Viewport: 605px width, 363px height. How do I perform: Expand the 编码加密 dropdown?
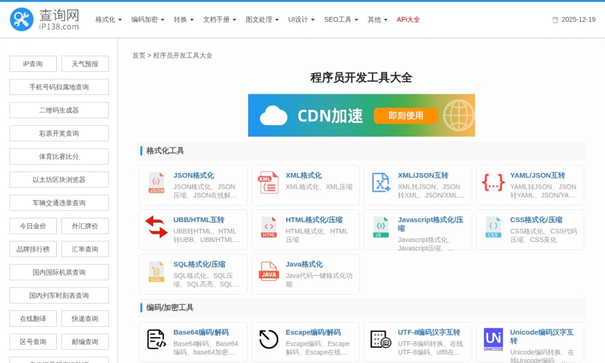click(x=146, y=19)
